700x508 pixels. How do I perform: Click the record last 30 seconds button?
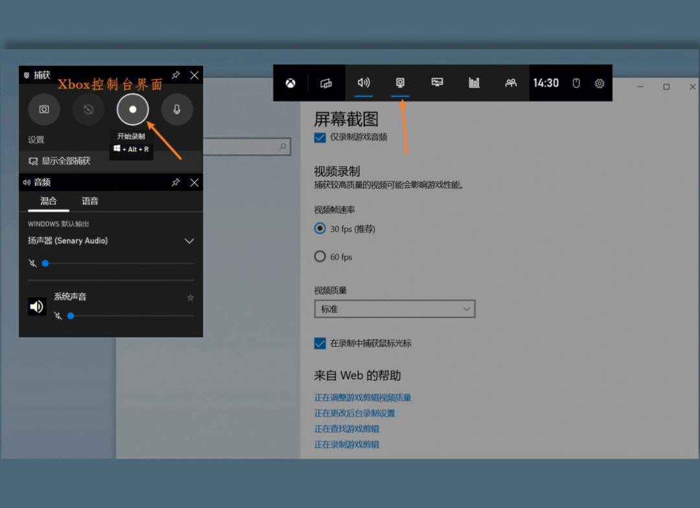(88, 110)
